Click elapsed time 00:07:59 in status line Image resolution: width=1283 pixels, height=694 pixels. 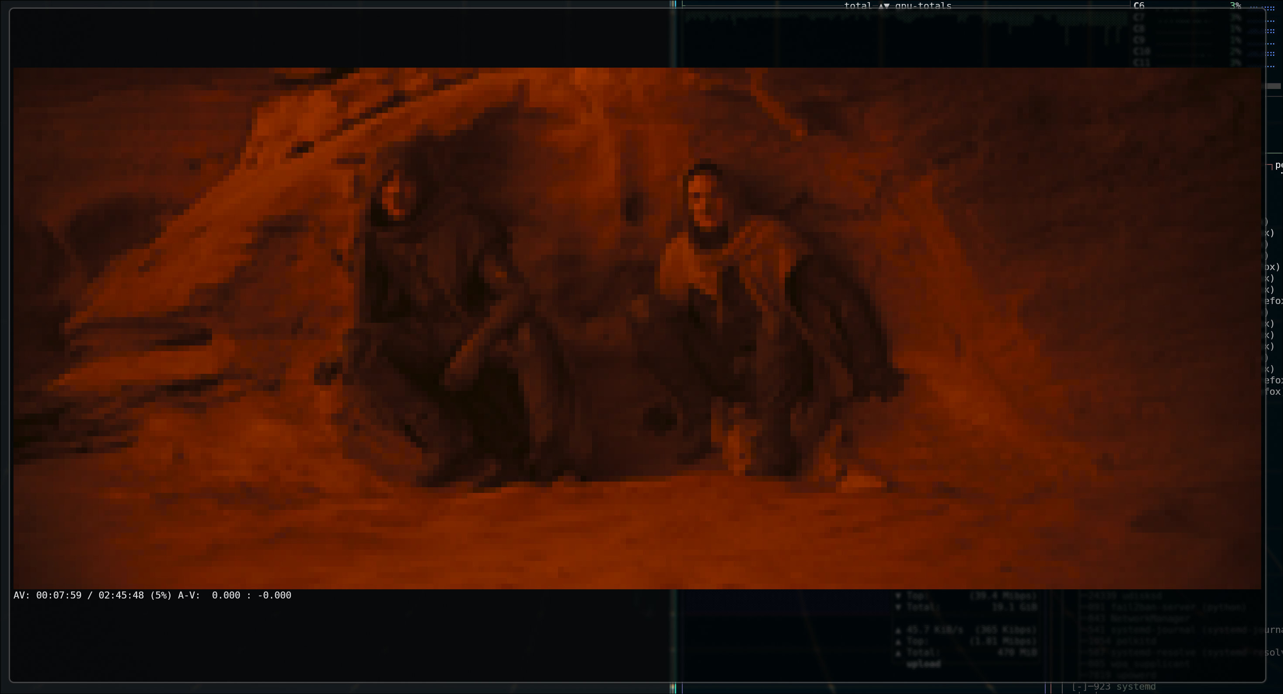click(59, 595)
